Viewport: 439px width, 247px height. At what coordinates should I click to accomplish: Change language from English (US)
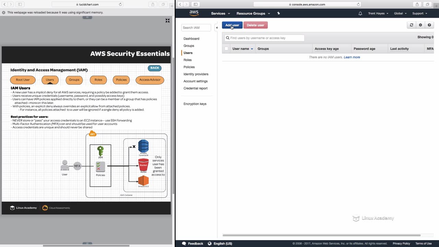click(220, 244)
